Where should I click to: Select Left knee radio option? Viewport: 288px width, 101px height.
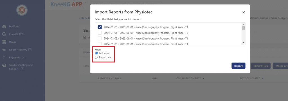click(x=96, y=53)
